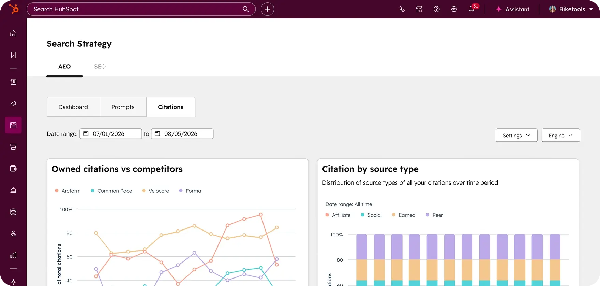Viewport: 600px width, 286px height.
Task: Toggle the Arcform legend series
Action: (68, 191)
